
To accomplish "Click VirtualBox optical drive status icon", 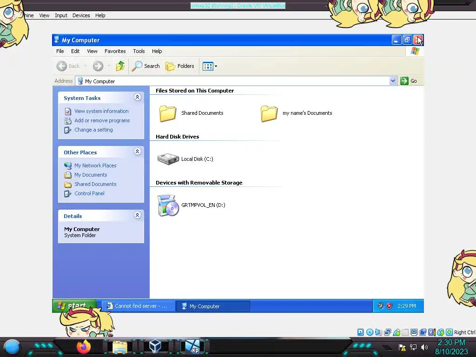I will coord(370,332).
